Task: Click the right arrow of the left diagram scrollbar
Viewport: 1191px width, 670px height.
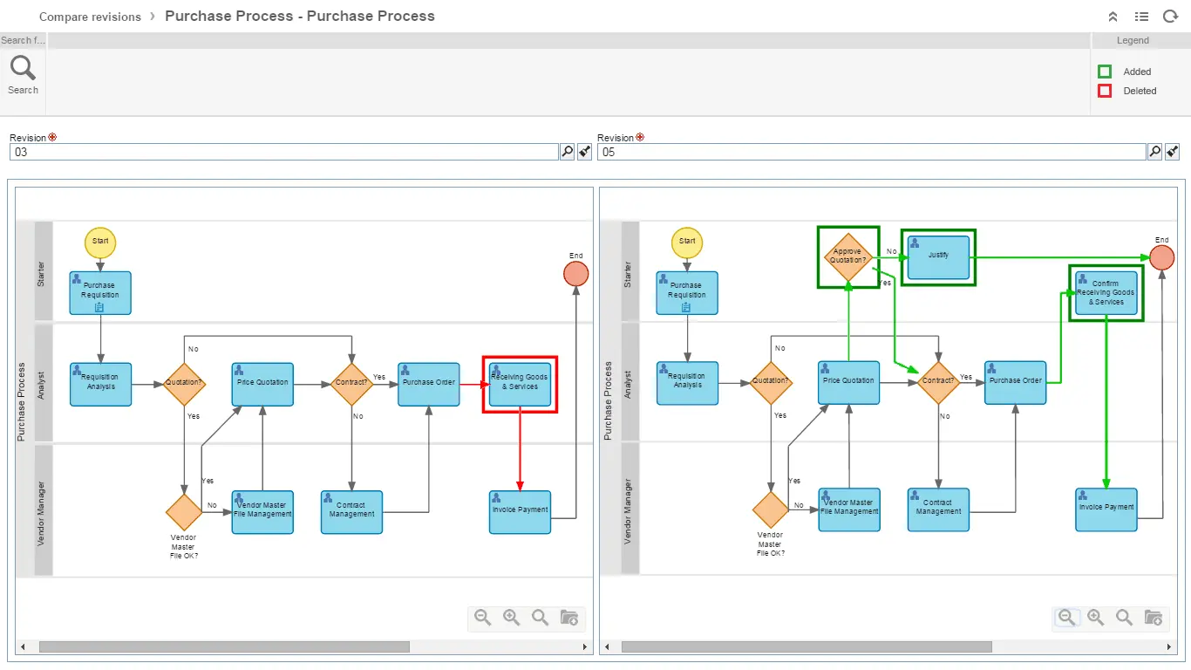Action: click(x=585, y=647)
